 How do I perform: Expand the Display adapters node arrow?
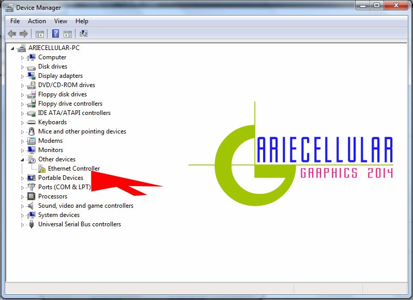click(x=22, y=76)
